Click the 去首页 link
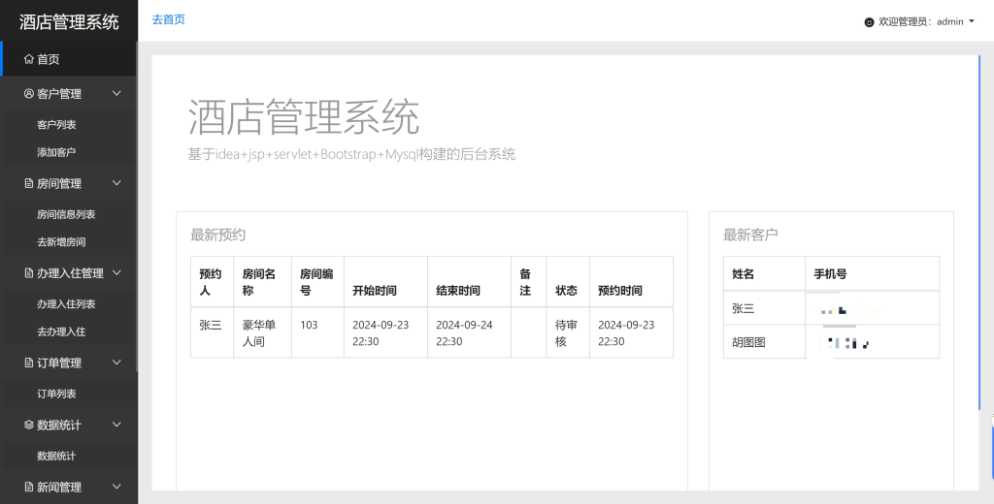Image resolution: width=994 pixels, height=504 pixels. [169, 19]
